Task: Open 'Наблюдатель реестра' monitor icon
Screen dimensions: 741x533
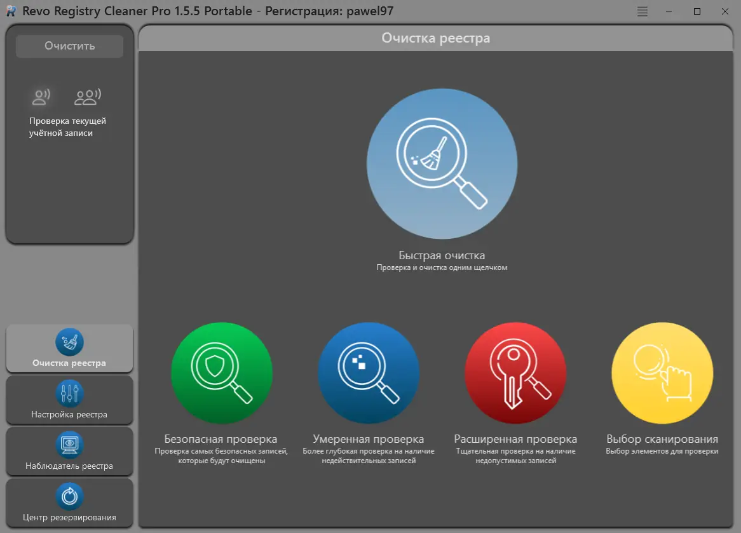Action: point(69,443)
